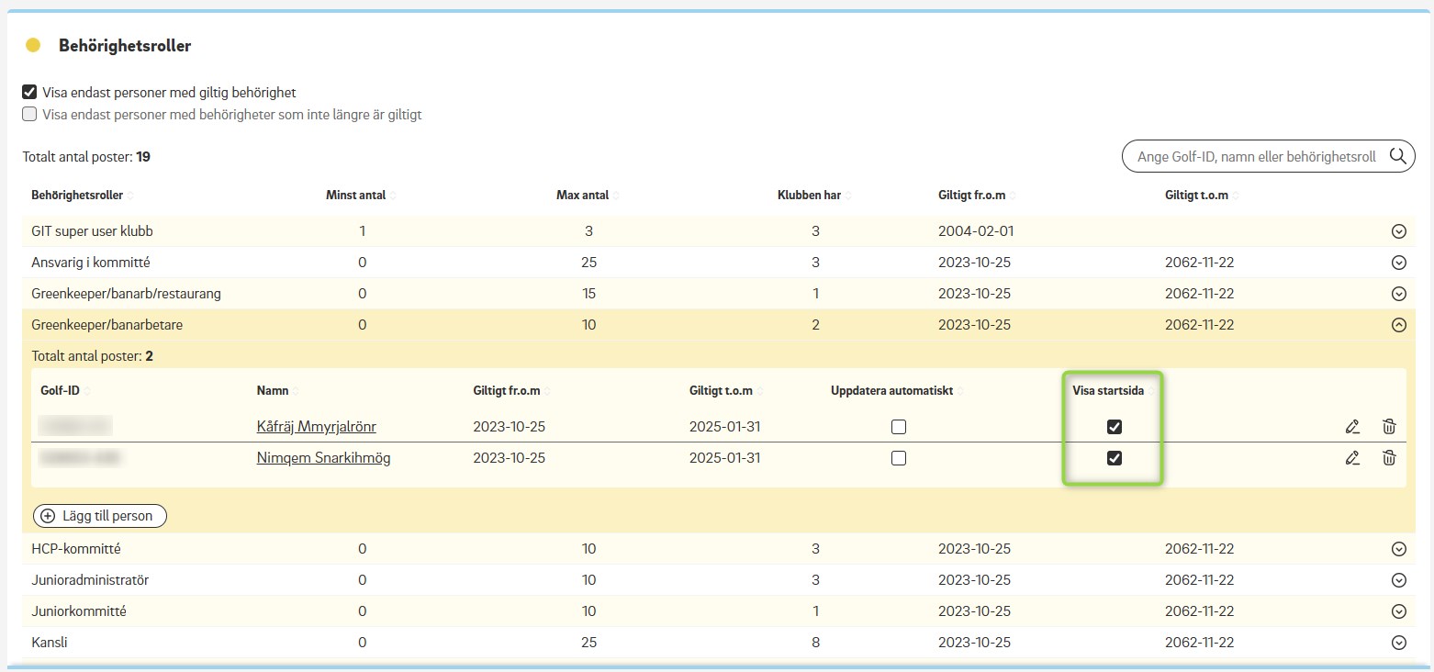Collapse the Greenkeeper/banarbetare row

[x=1399, y=325]
